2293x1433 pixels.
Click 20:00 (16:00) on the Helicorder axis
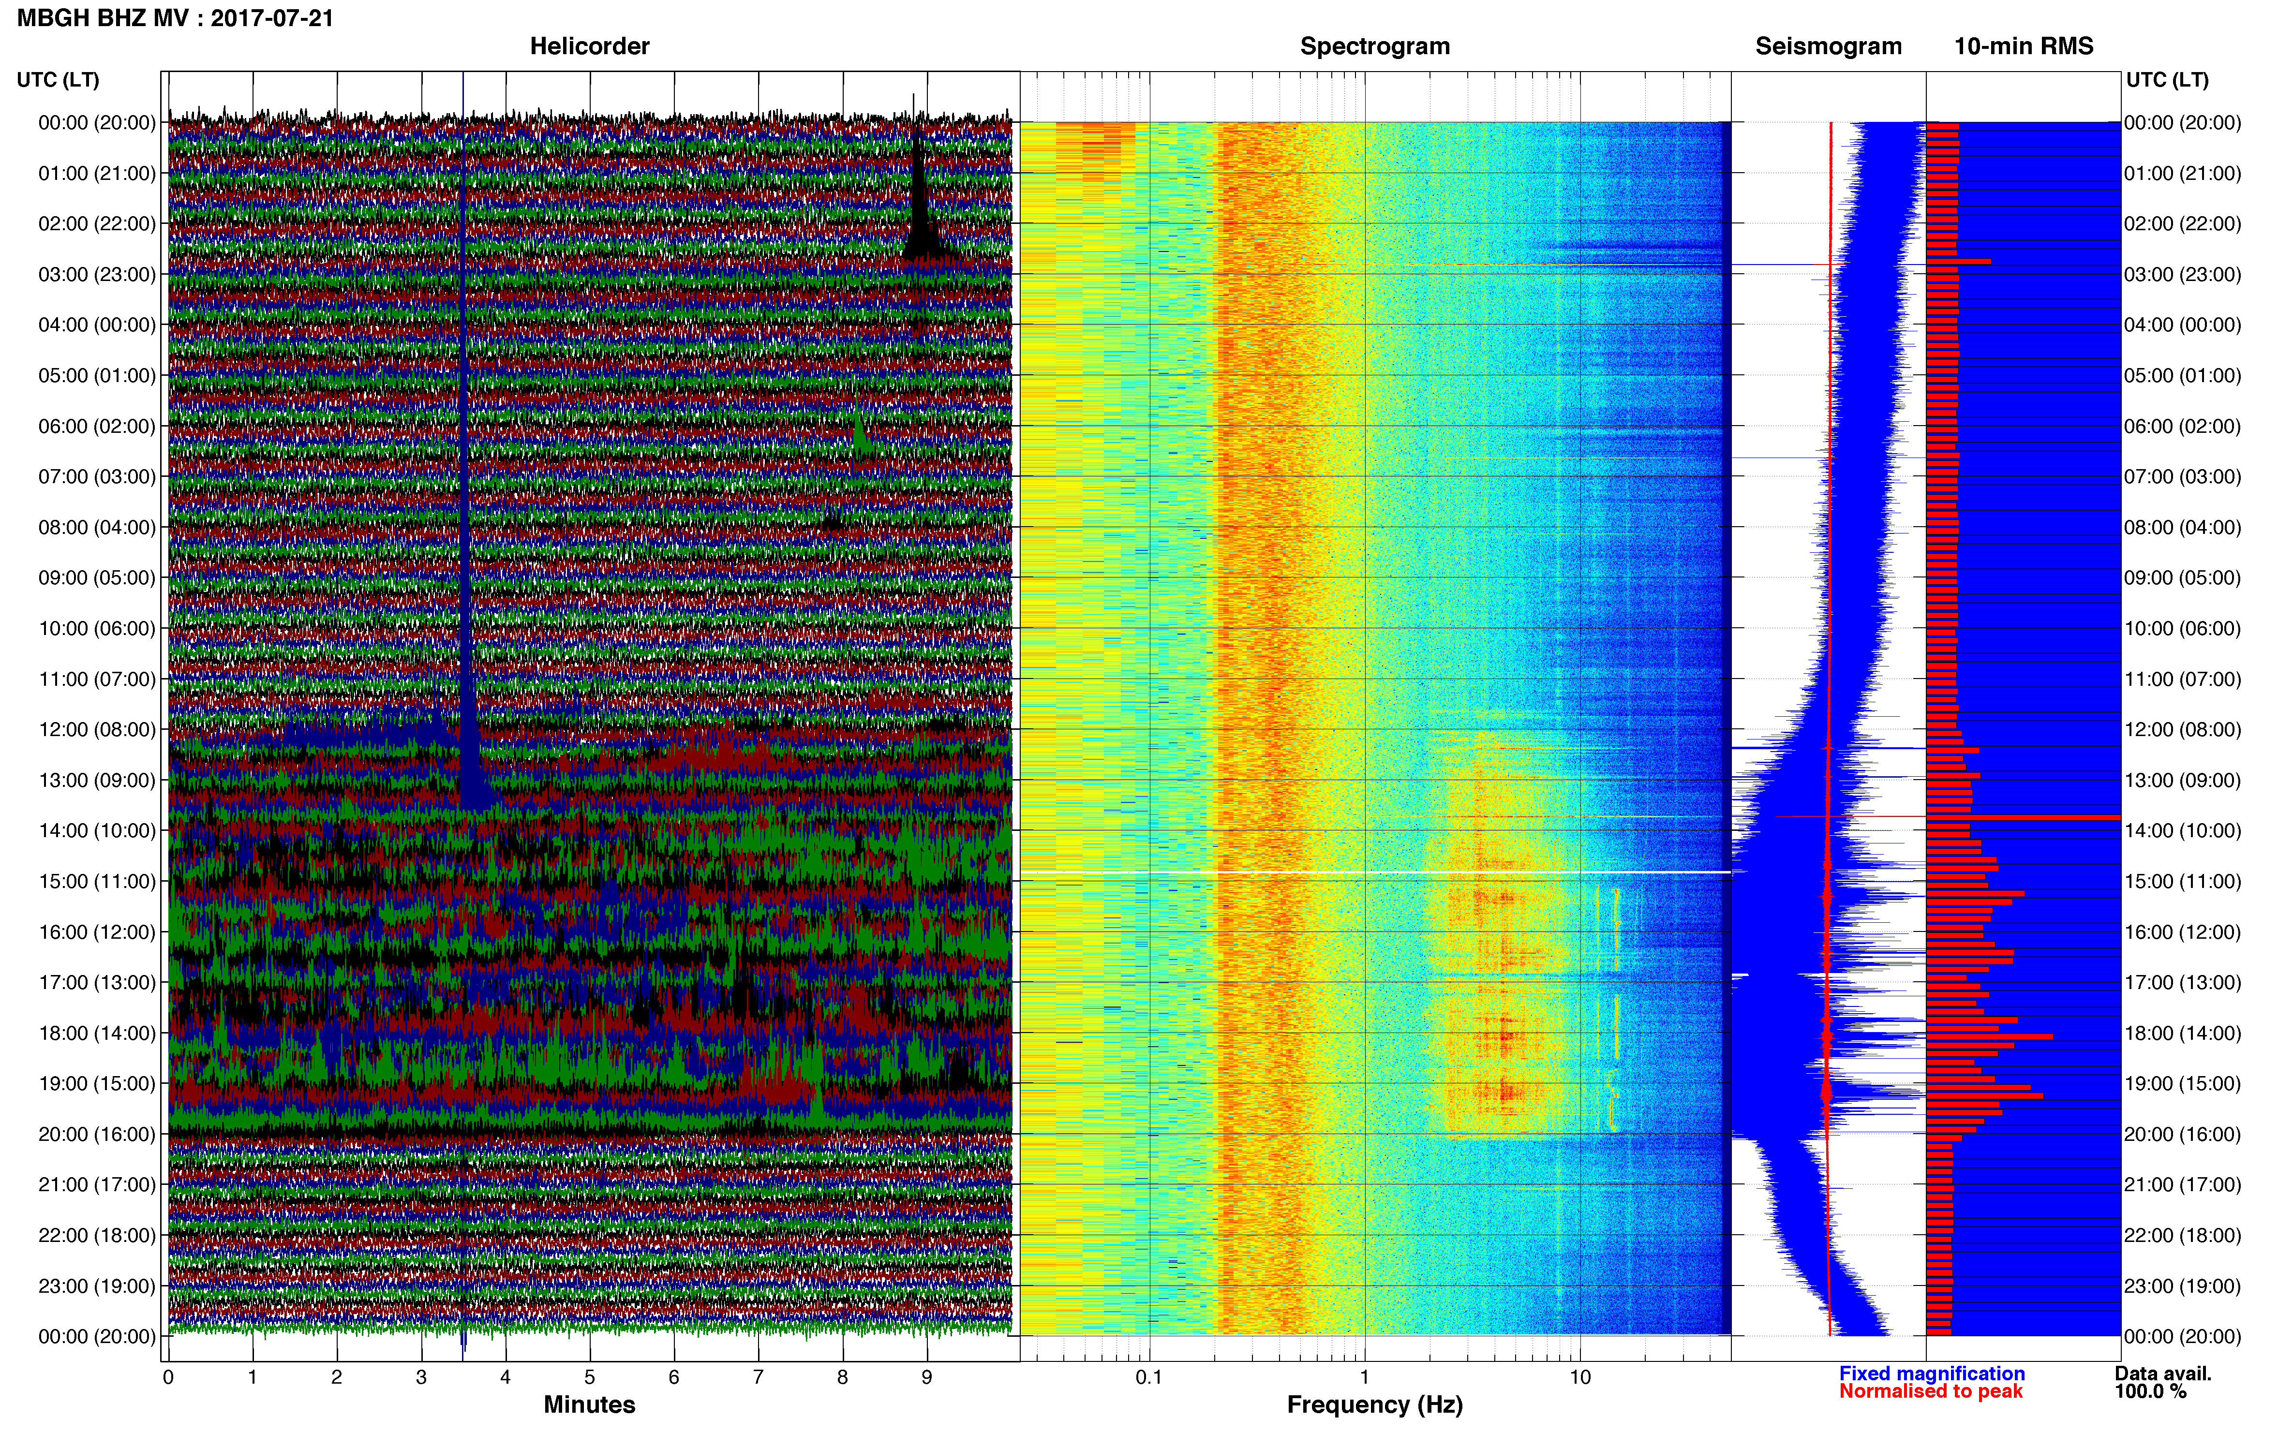click(97, 1135)
